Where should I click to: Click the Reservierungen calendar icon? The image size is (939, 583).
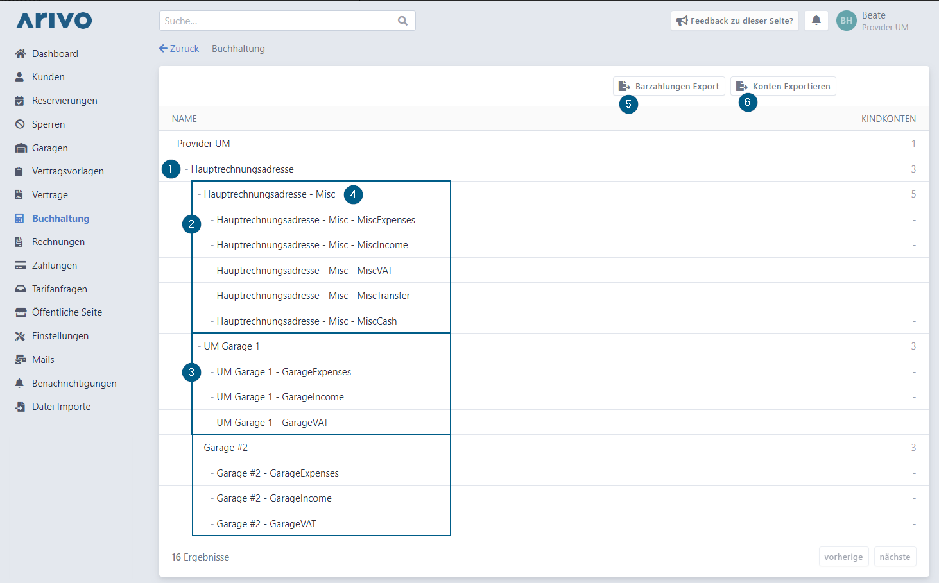[x=21, y=101]
